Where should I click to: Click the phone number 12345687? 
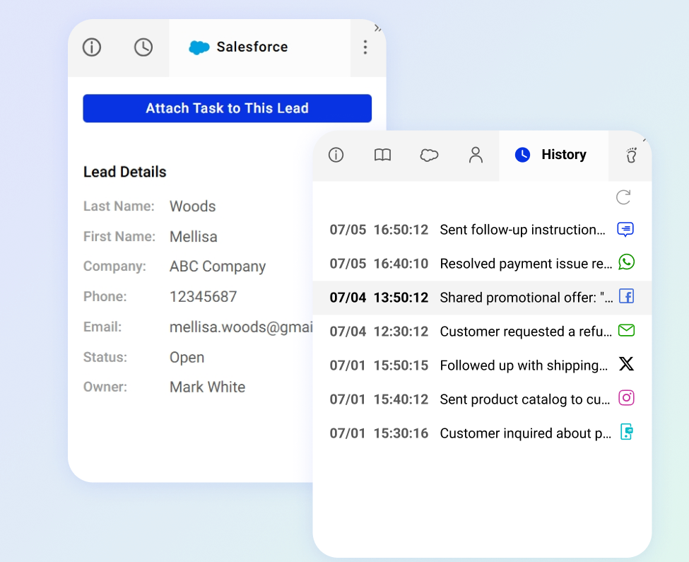(x=203, y=297)
